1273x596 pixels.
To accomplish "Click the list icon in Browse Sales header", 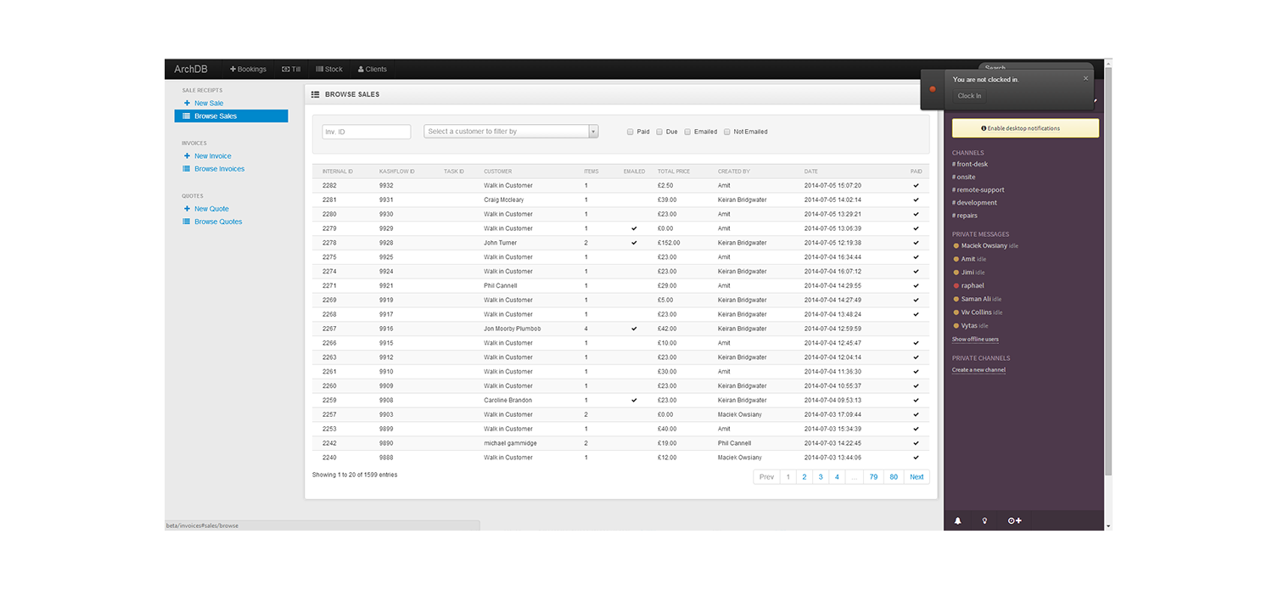I will 315,94.
